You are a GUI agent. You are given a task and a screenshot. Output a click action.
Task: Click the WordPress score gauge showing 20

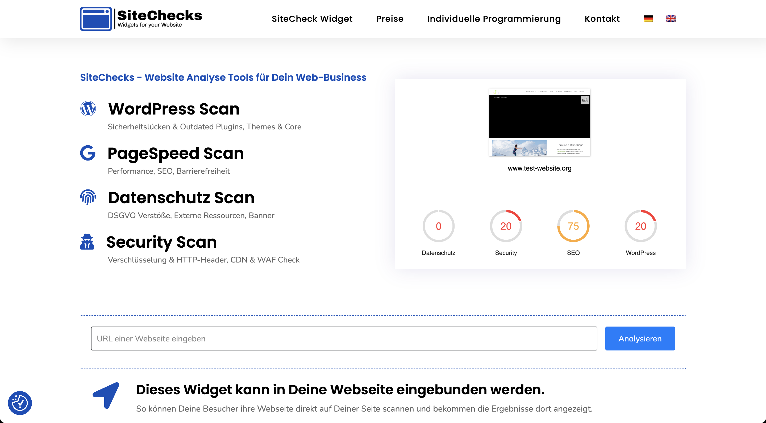click(x=640, y=226)
